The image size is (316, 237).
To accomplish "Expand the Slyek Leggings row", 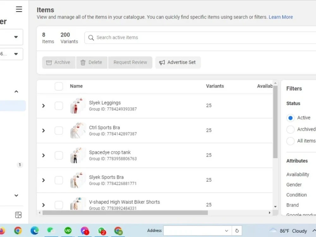I will point(43,106).
